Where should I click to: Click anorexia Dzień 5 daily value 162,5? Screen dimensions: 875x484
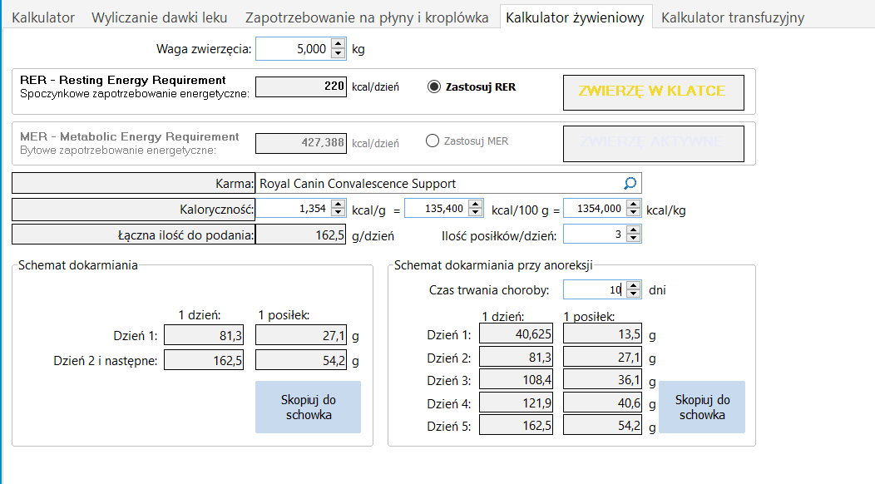pyautogui.click(x=517, y=426)
